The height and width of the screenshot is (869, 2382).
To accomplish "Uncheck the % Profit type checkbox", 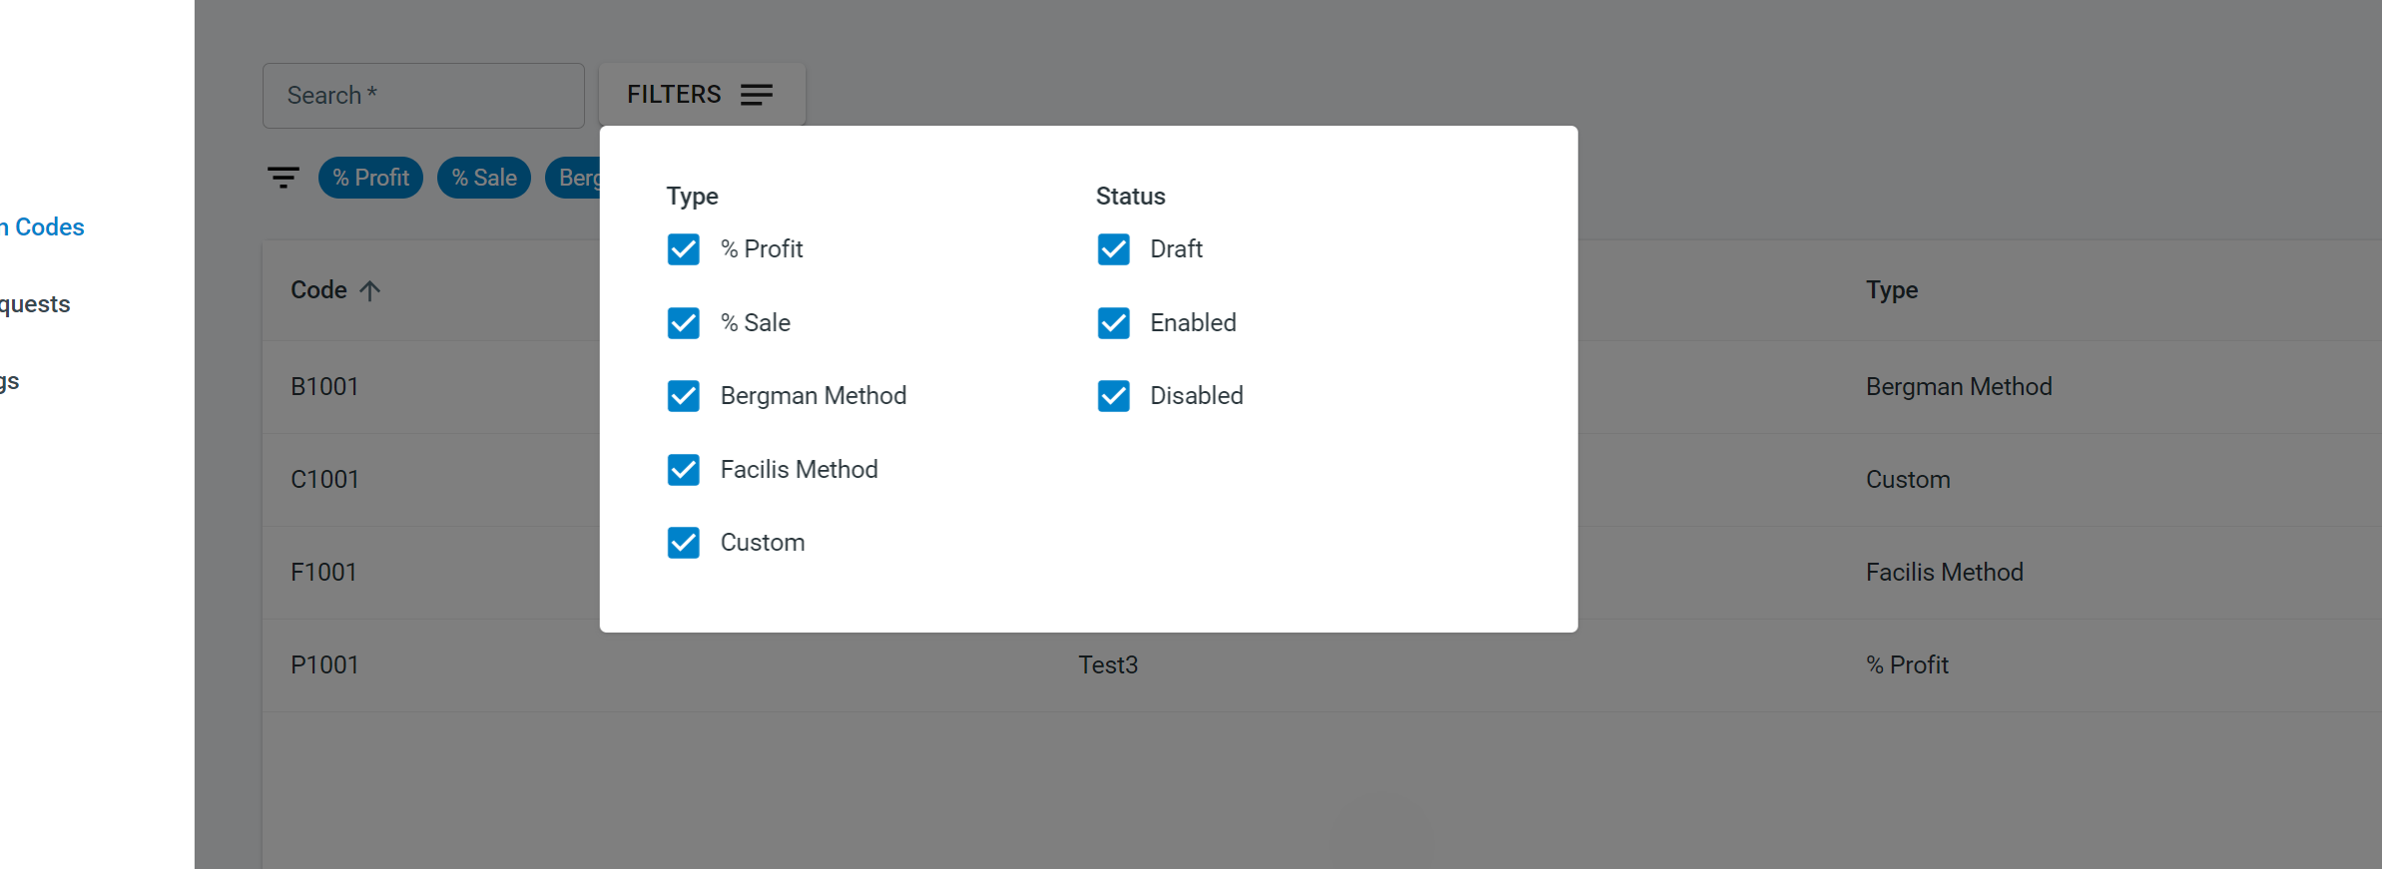I will (684, 249).
